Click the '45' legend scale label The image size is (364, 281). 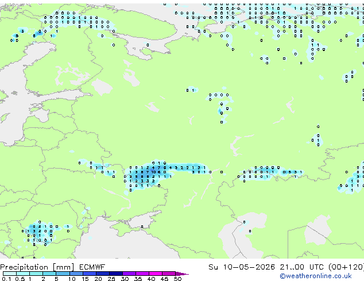tap(164, 279)
